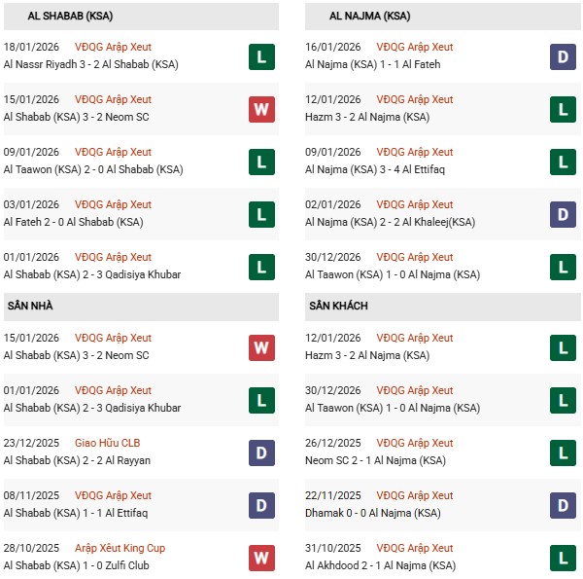The width and height of the screenshot is (583, 579).
Task: Select L badge for Al Najma 3-4 Al Ettifaq
Action: coord(561,162)
